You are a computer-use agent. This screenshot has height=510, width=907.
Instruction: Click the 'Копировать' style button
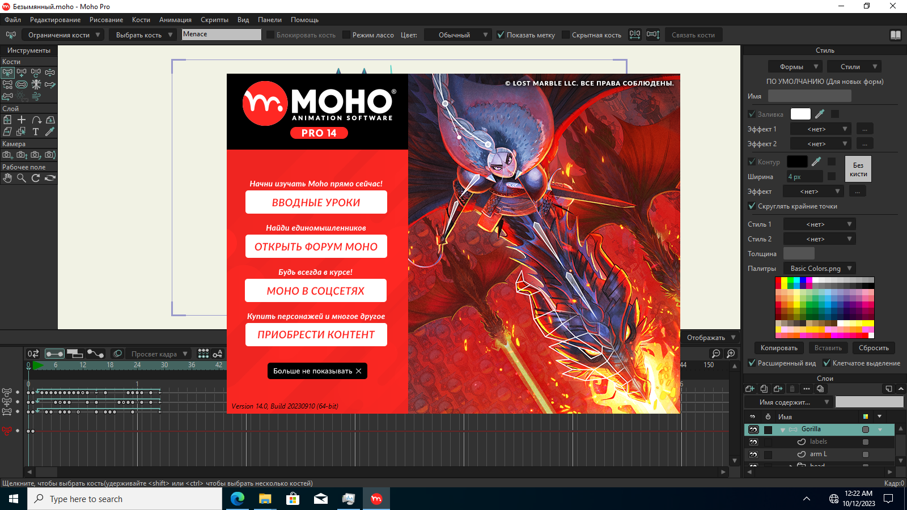coord(779,348)
